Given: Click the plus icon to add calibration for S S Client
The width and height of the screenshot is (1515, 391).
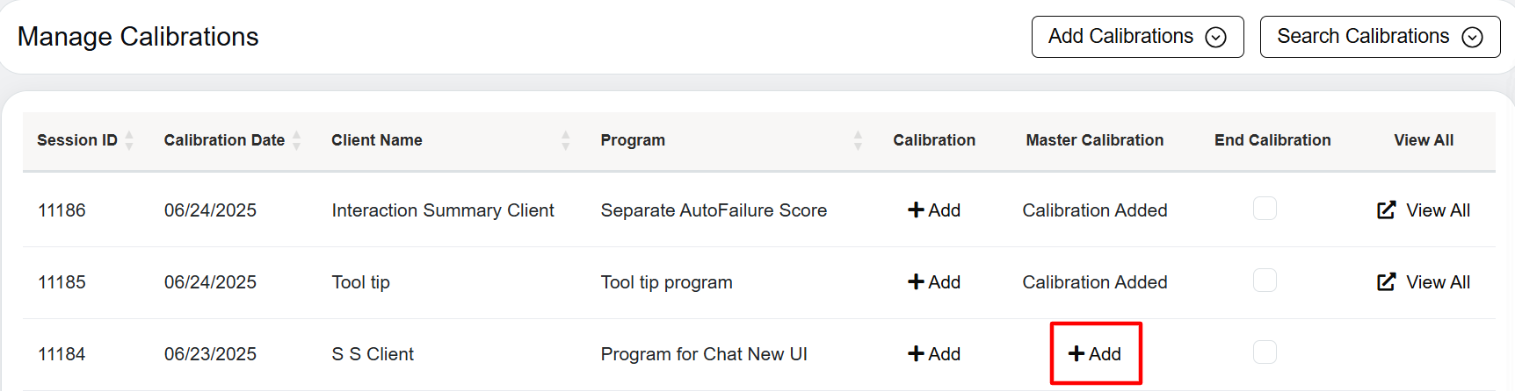Looking at the screenshot, I should (x=916, y=354).
